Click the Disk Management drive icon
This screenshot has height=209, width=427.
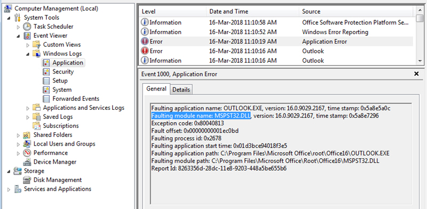tap(27, 180)
